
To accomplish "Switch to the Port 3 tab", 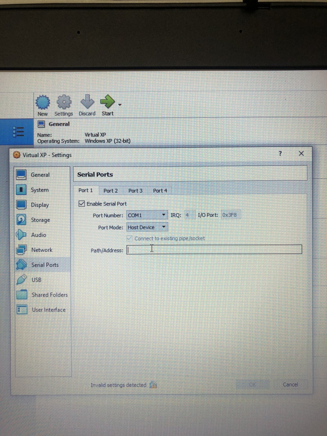I will 135,191.
